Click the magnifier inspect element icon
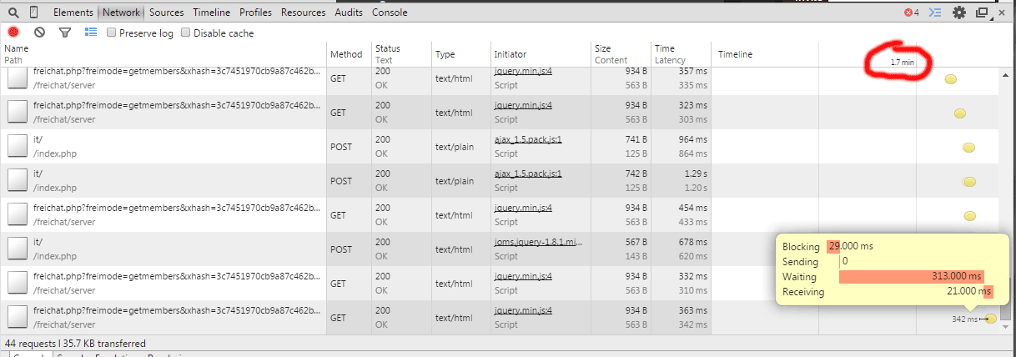This screenshot has width=1016, height=357. pos(13,13)
